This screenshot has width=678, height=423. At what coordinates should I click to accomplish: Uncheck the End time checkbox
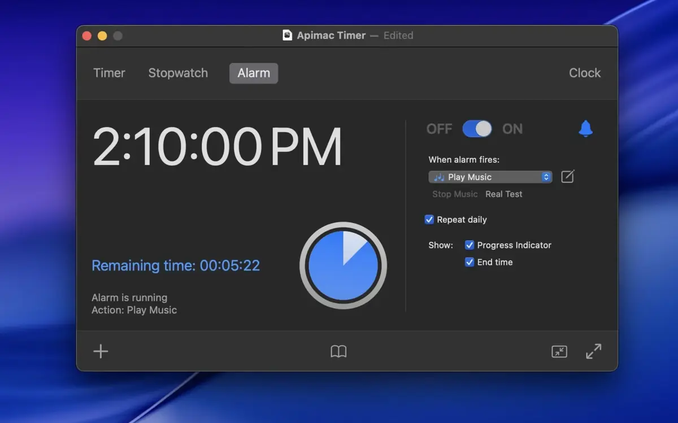coord(470,262)
